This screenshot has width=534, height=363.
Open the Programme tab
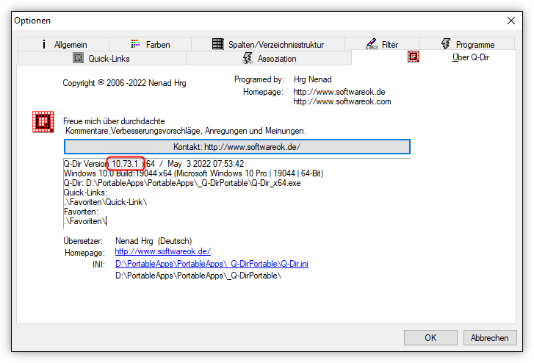tap(467, 44)
